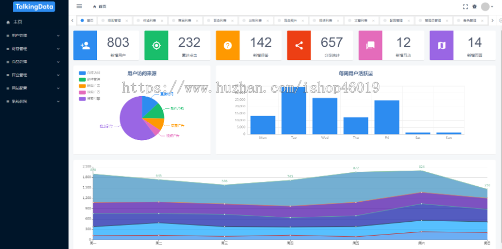
Task: Click the purple map icon on 14 card
Action: point(442,45)
